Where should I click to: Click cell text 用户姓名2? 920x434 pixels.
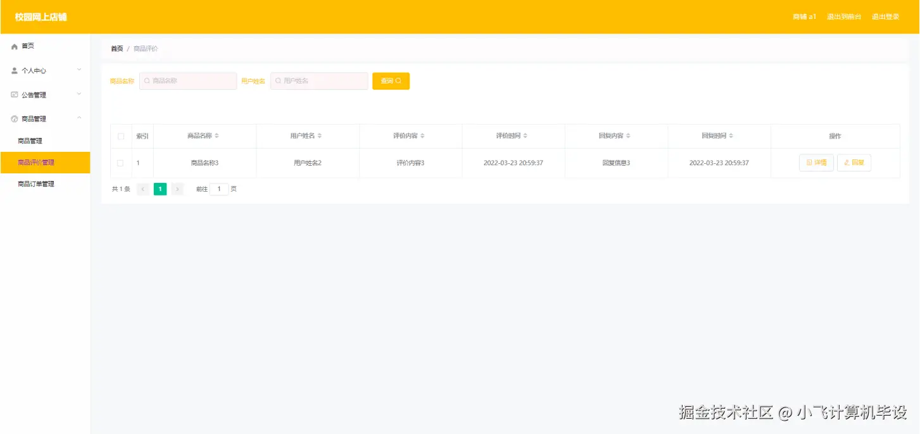point(308,163)
